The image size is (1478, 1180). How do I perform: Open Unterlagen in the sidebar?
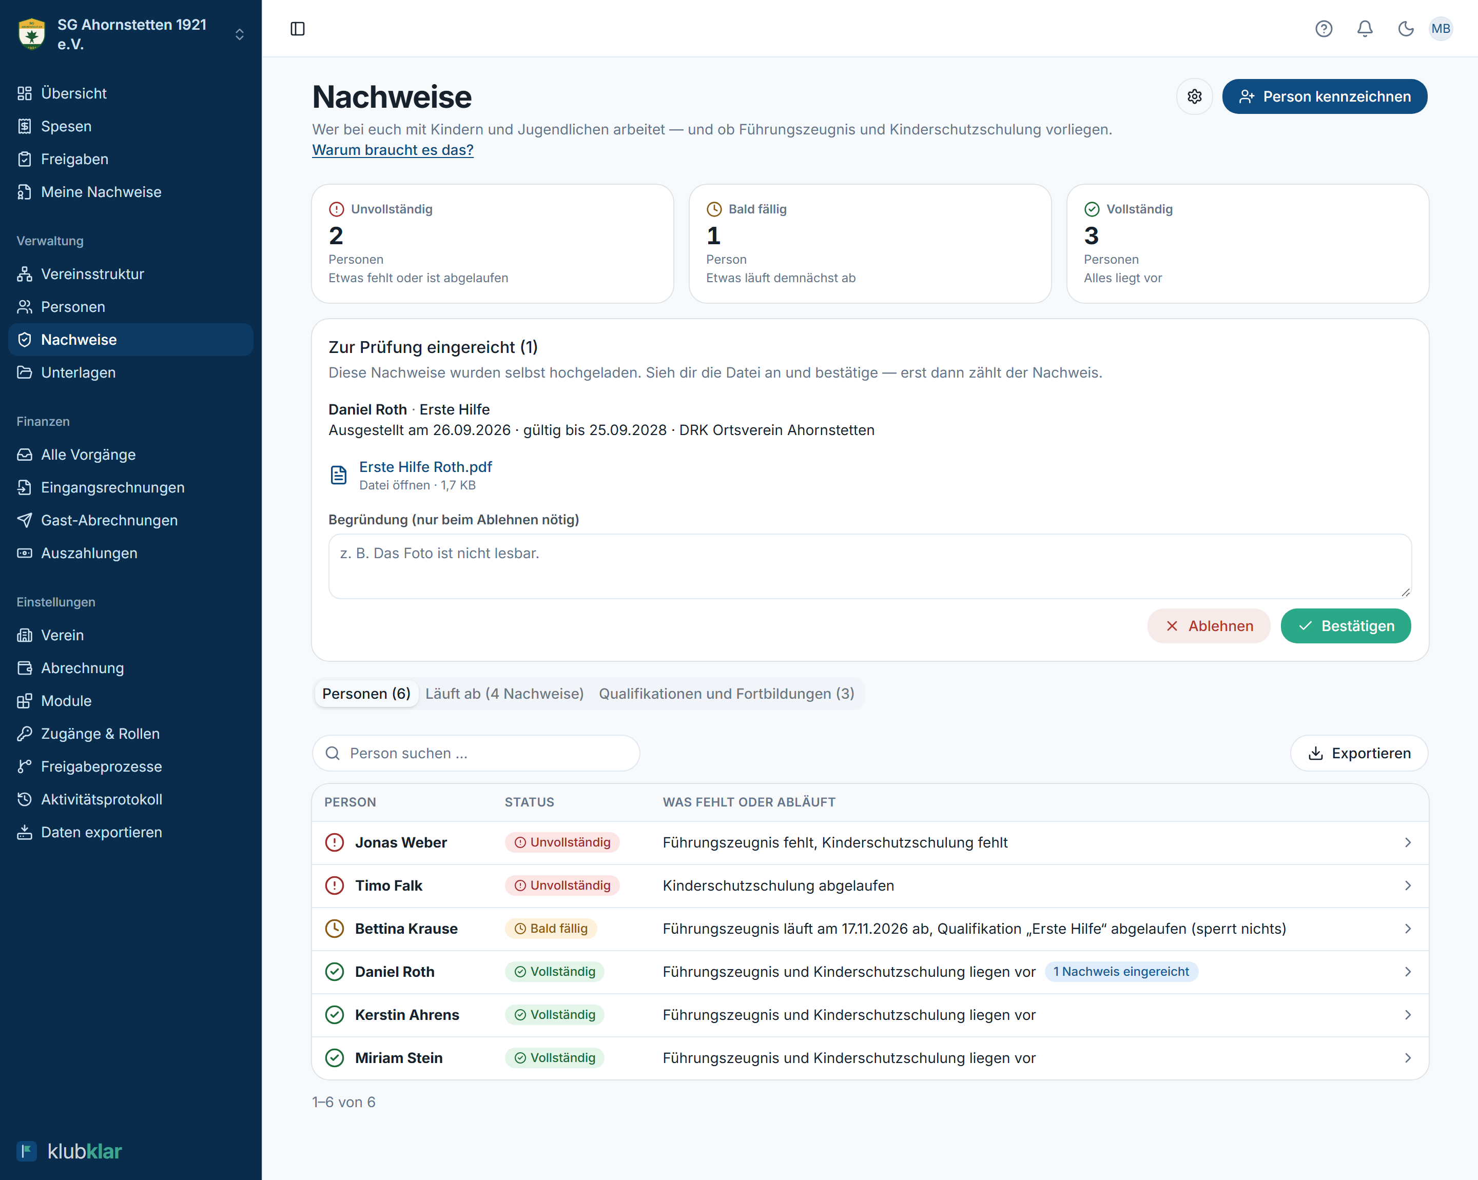pyautogui.click(x=131, y=373)
